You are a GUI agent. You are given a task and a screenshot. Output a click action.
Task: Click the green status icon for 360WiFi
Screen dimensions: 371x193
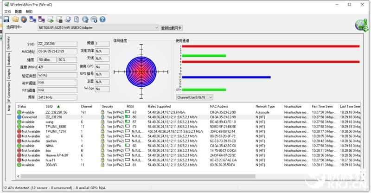[20, 164]
